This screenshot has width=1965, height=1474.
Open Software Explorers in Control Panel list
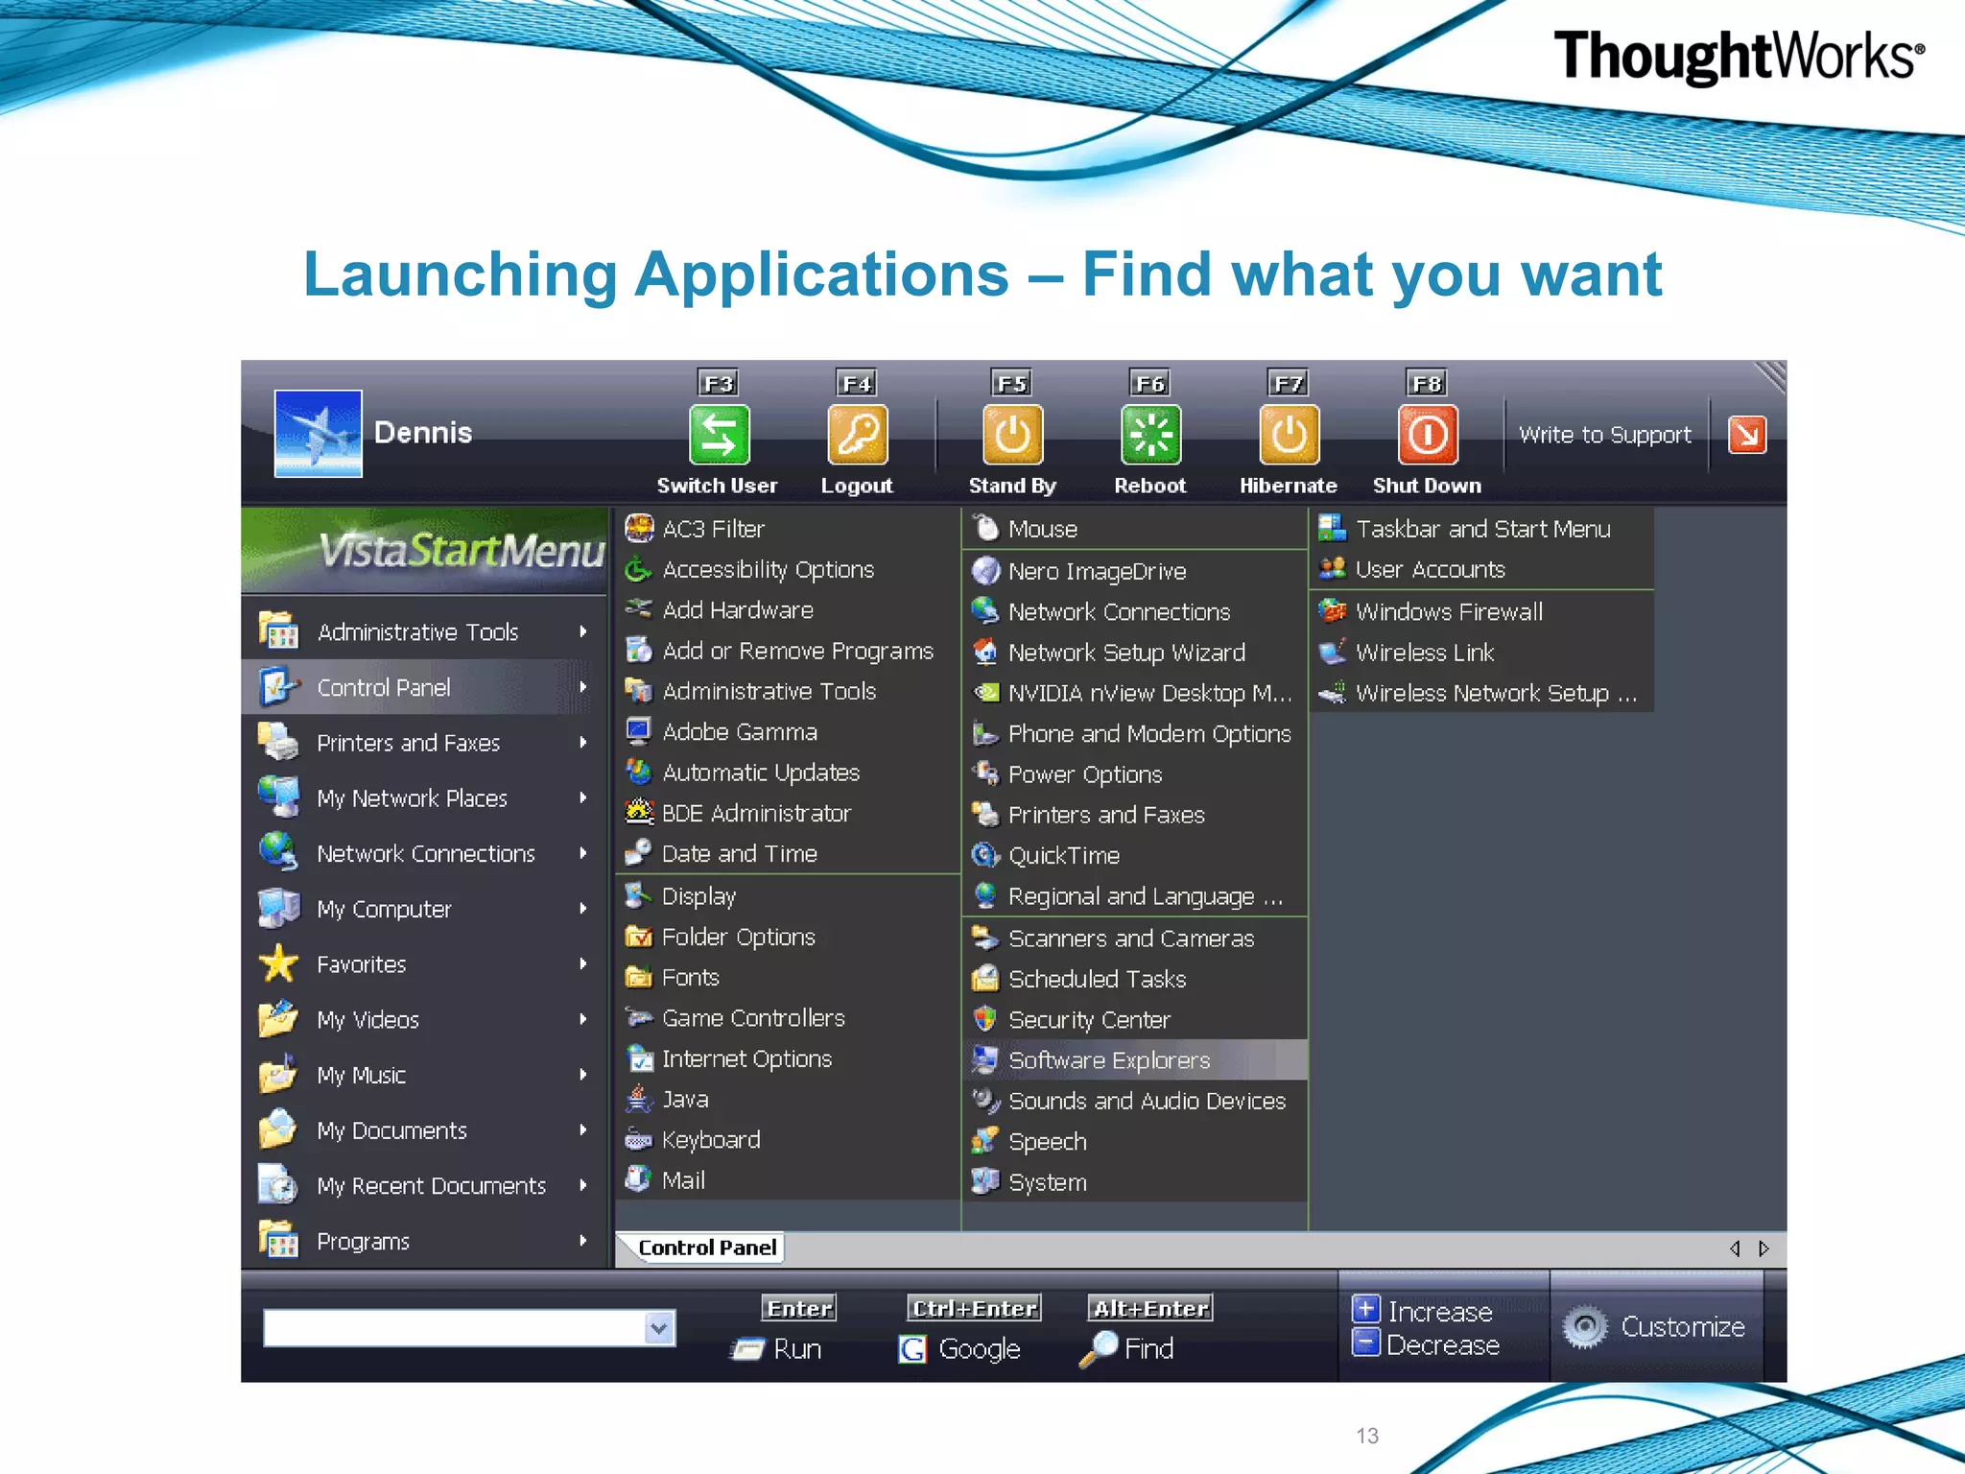pos(1108,1060)
